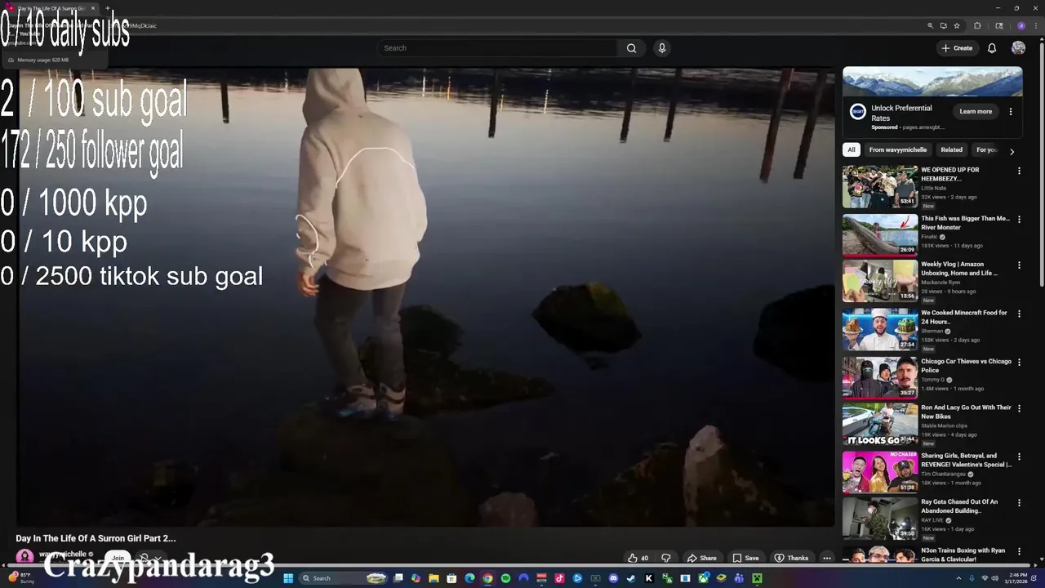
Task: Join the wavyymichelle channel membership
Action: (118, 558)
